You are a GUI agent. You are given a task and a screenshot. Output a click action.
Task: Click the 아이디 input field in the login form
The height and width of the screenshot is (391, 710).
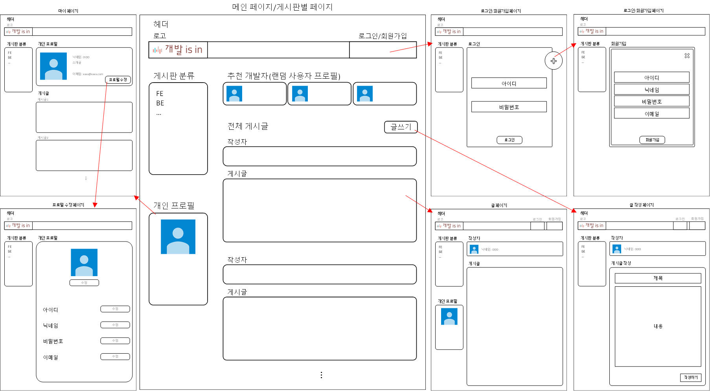coord(509,83)
